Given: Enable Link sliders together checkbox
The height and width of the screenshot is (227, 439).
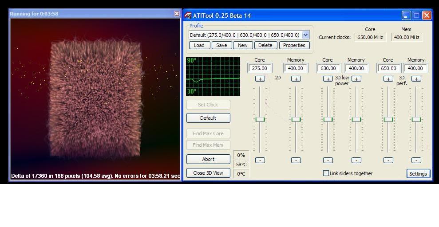Looking at the screenshot, I should [x=326, y=173].
